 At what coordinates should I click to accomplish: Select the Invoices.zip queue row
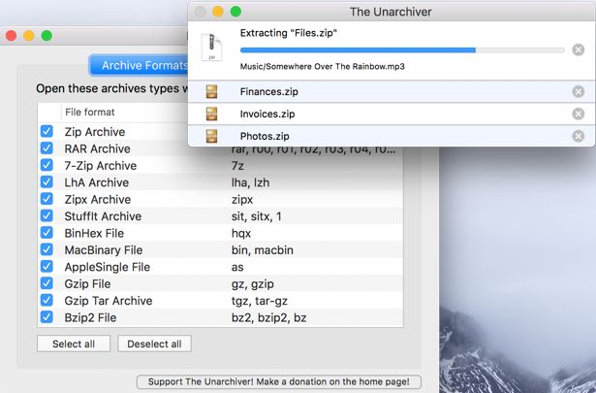pyautogui.click(x=392, y=114)
